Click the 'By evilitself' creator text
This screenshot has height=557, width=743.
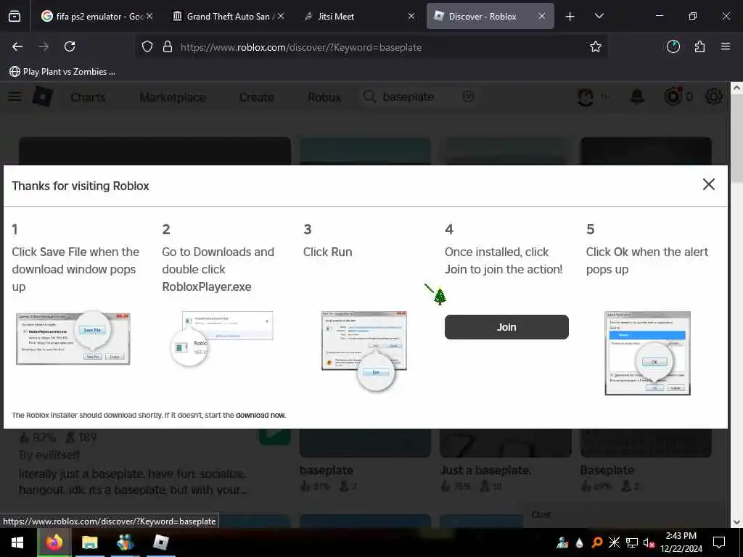click(49, 455)
